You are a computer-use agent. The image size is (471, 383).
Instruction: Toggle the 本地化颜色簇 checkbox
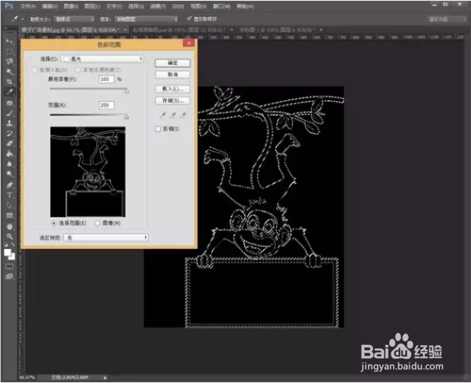78,70
